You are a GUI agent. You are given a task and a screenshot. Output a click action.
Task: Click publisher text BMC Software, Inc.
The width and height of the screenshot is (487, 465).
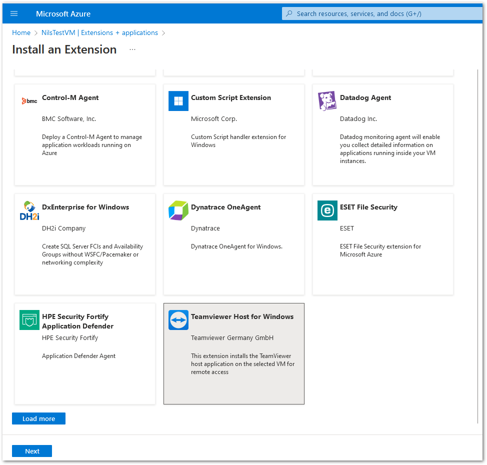click(69, 118)
